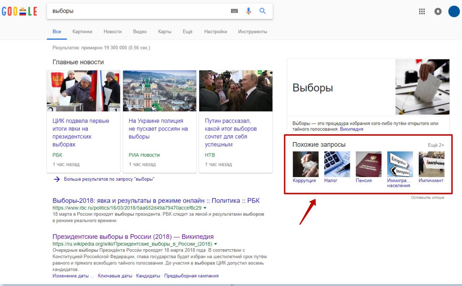The height and width of the screenshot is (286, 462).
Task: Open related query label 'Налог'
Action: point(331,181)
